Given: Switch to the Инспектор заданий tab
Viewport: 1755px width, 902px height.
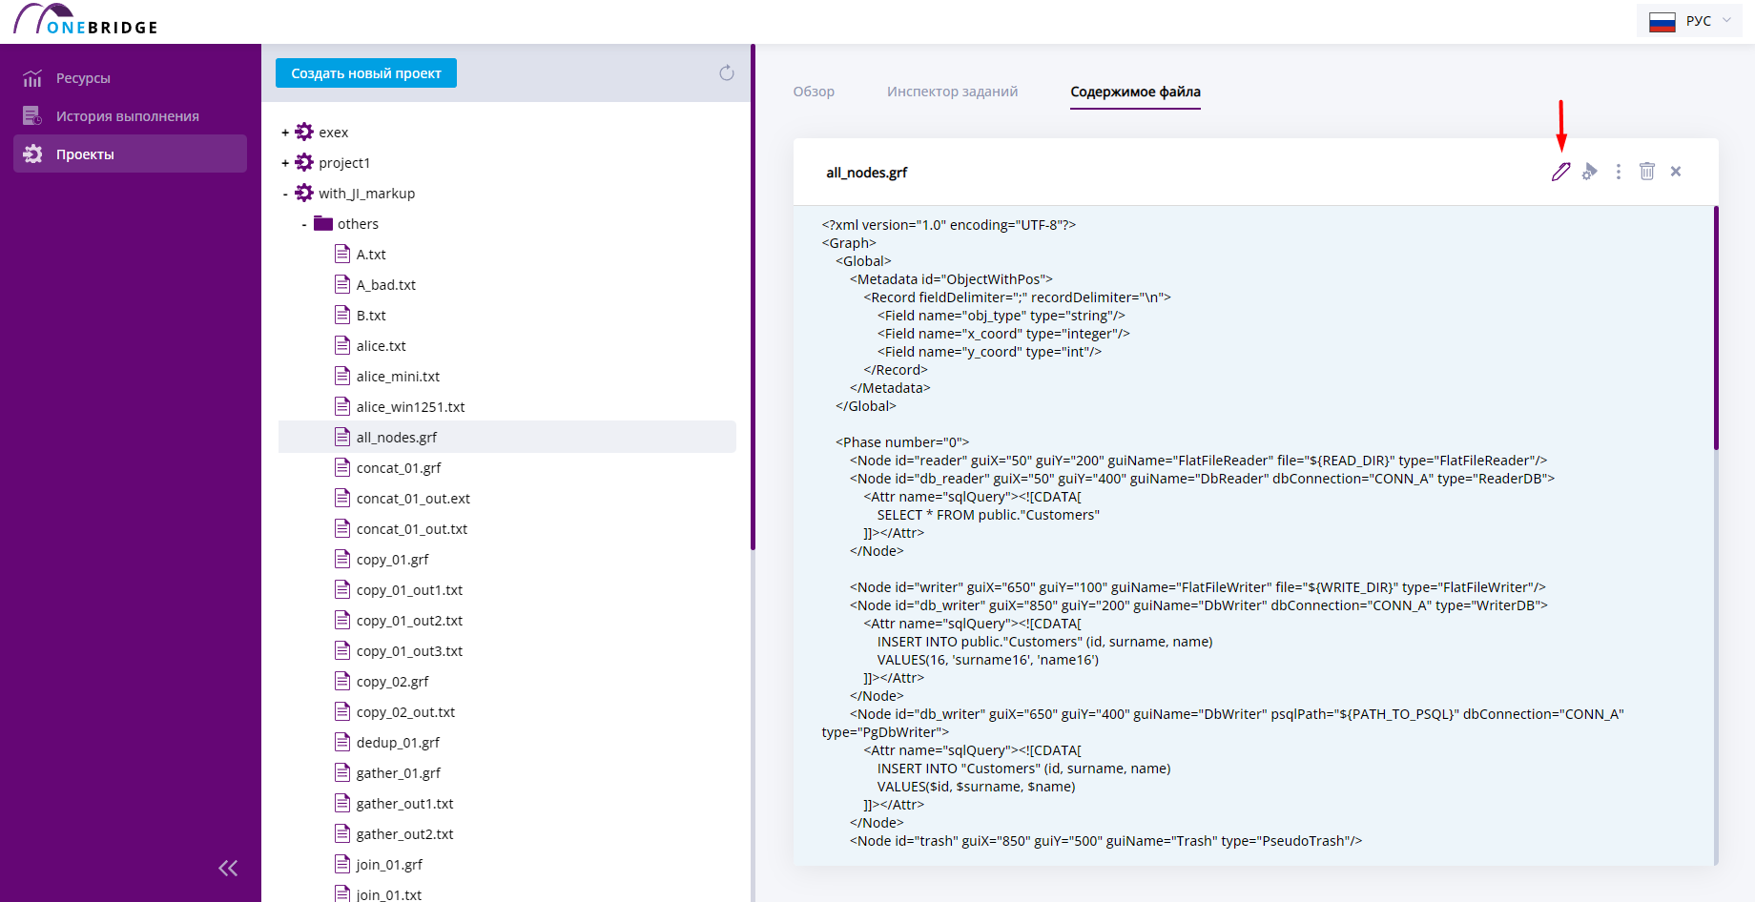Looking at the screenshot, I should click(952, 92).
